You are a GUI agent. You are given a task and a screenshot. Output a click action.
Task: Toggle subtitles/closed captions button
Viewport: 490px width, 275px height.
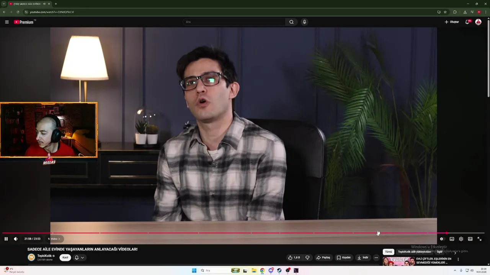pos(452,239)
